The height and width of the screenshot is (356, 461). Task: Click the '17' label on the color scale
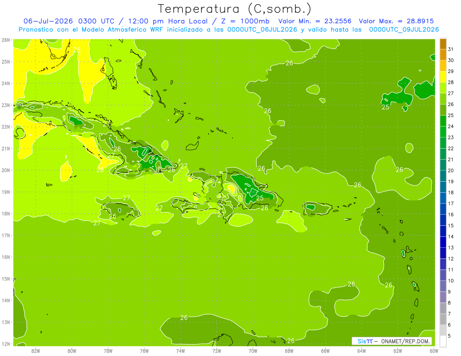451,204
